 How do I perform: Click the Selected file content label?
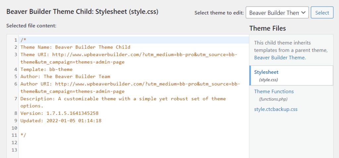31,26
